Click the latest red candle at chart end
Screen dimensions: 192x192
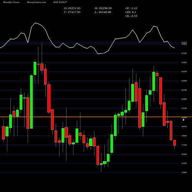(x=174, y=143)
